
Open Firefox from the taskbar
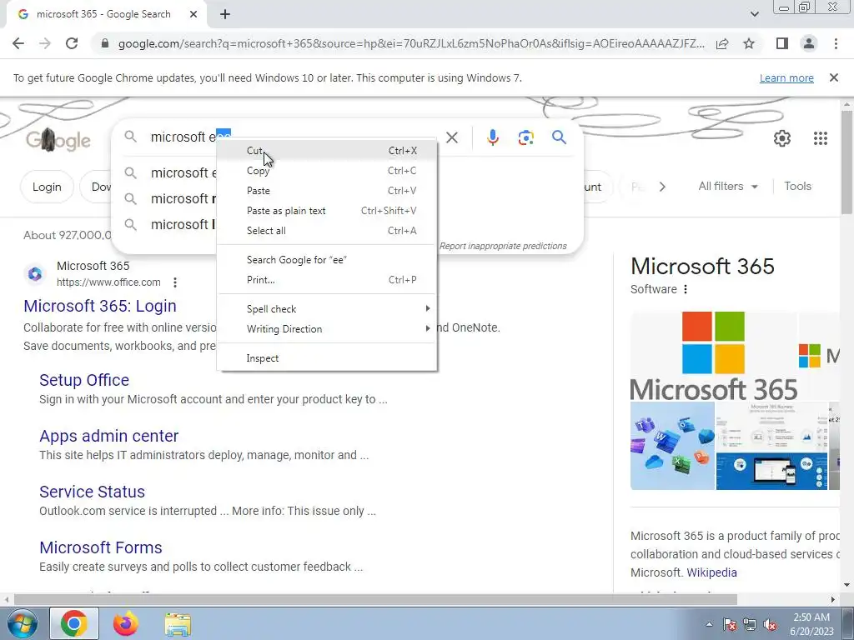pyautogui.click(x=125, y=623)
